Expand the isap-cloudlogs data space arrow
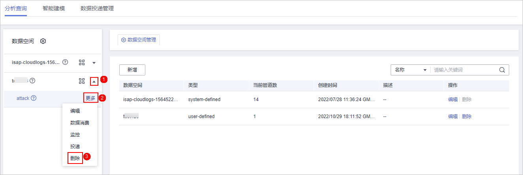The width and height of the screenshot is (523, 175). (x=94, y=63)
